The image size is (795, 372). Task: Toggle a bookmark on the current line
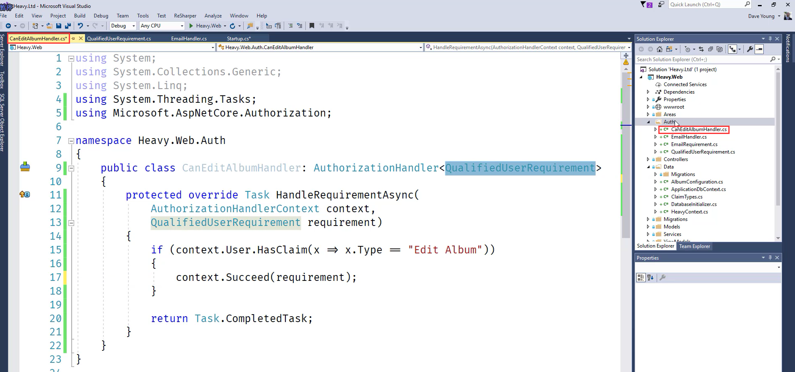click(312, 26)
